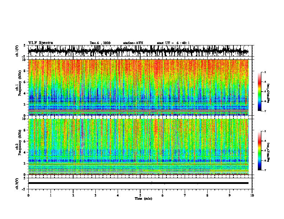Click the "VLF Spectra" title text

[x=41, y=43]
